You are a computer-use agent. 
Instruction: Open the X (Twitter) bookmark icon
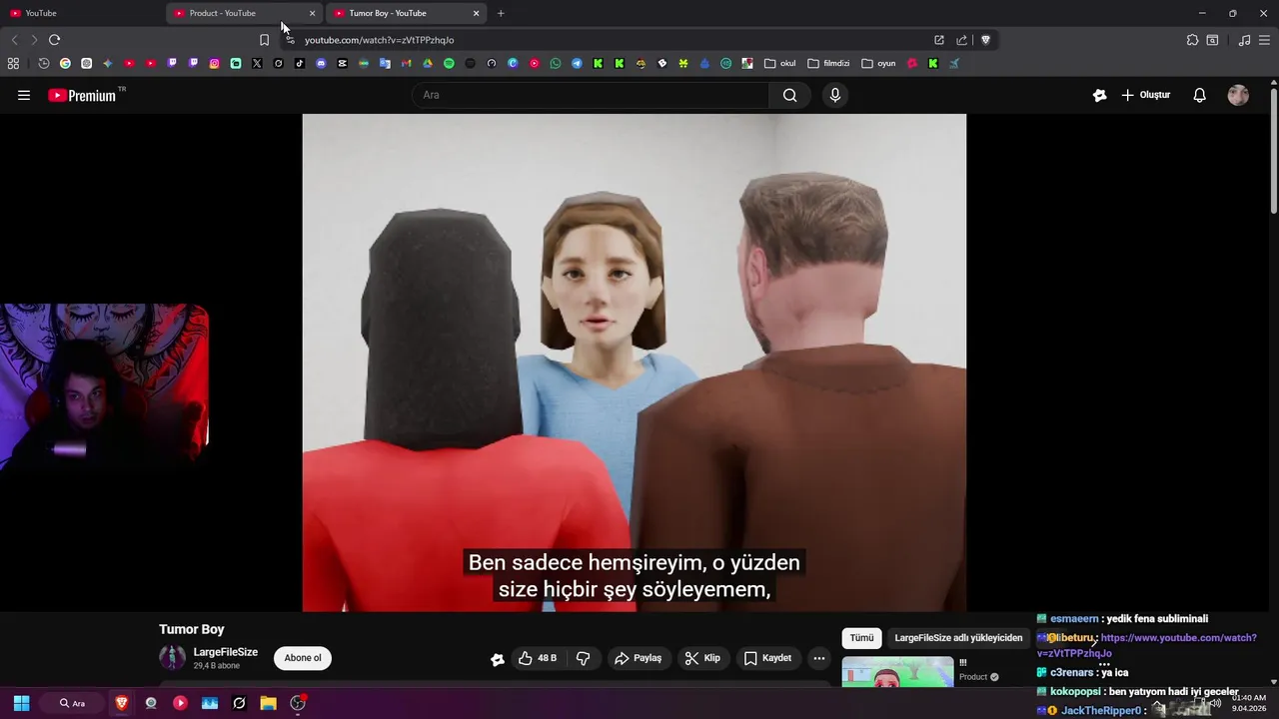(257, 63)
